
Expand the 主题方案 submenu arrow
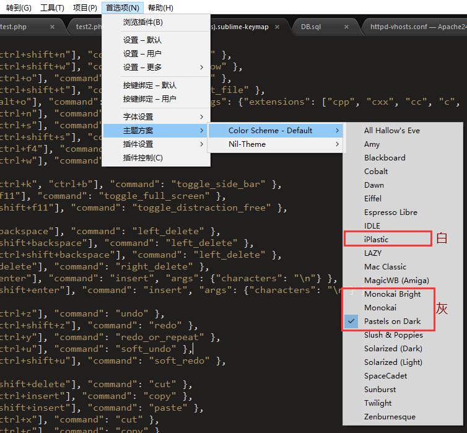click(202, 131)
